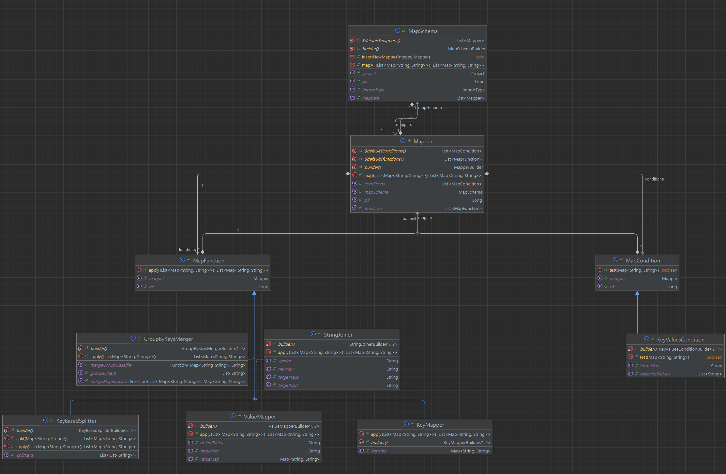Select the KeyBasedSplitter class title
Image resolution: width=726 pixels, height=474 pixels.
tap(76, 421)
